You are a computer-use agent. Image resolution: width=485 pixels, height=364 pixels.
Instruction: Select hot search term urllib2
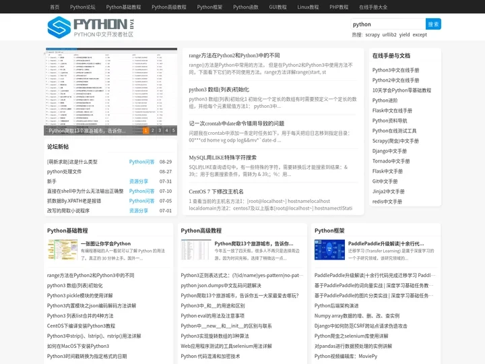[389, 34]
